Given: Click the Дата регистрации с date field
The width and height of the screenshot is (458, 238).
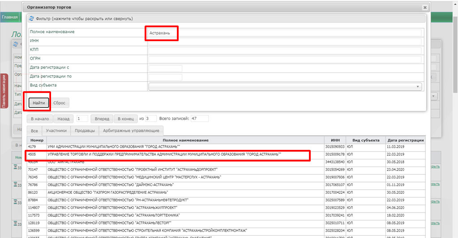Looking at the screenshot, I should coord(165,68).
